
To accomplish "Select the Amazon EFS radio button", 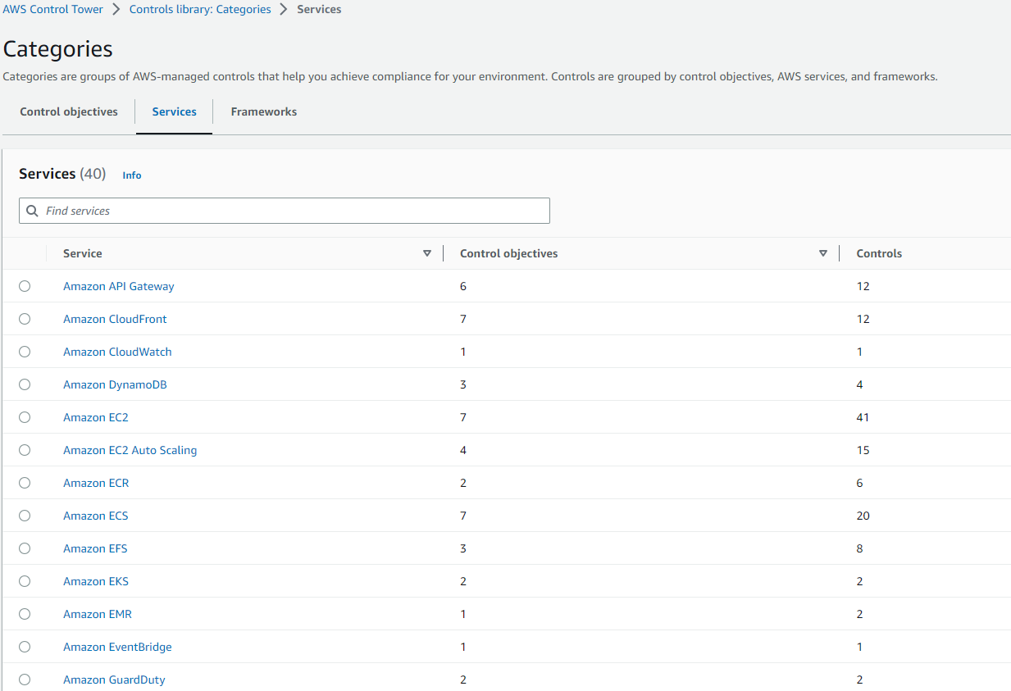I will (25, 548).
